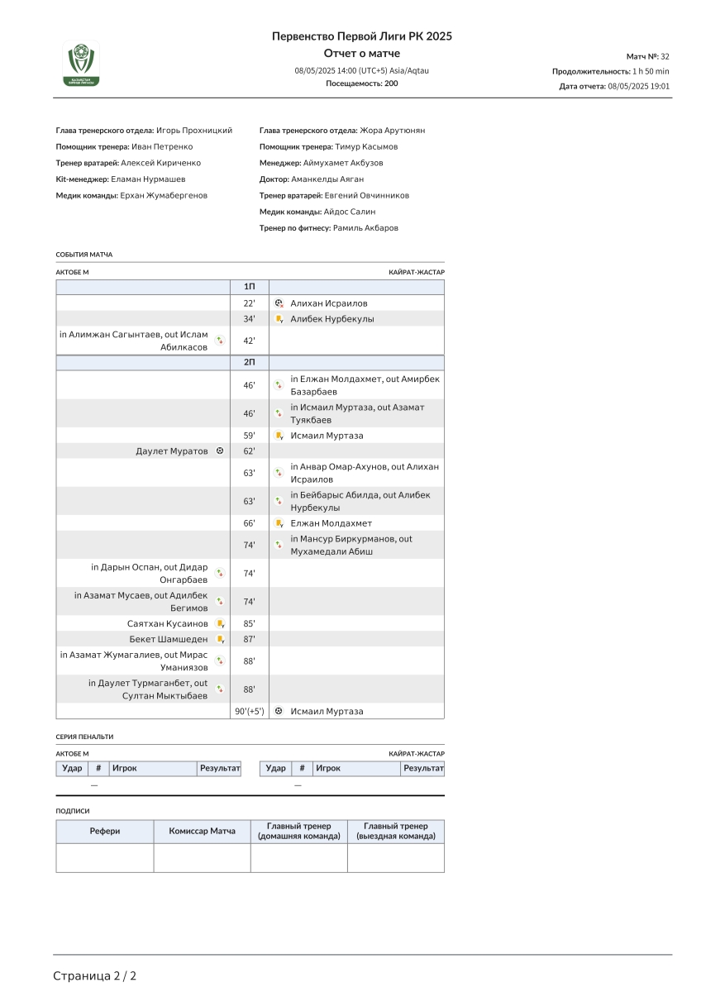The height and width of the screenshot is (992, 701).
Task: Select the 2П half header row
Action: click(250, 363)
